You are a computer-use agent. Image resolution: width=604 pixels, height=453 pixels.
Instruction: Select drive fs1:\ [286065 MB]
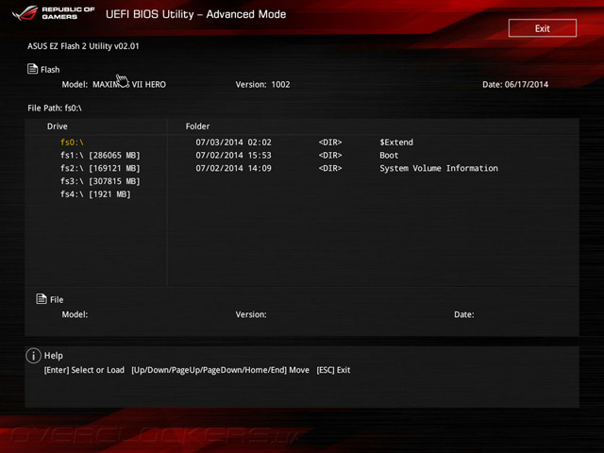point(100,155)
